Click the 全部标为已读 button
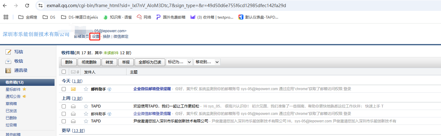The width and height of the screenshot is (441, 136). (150, 62)
